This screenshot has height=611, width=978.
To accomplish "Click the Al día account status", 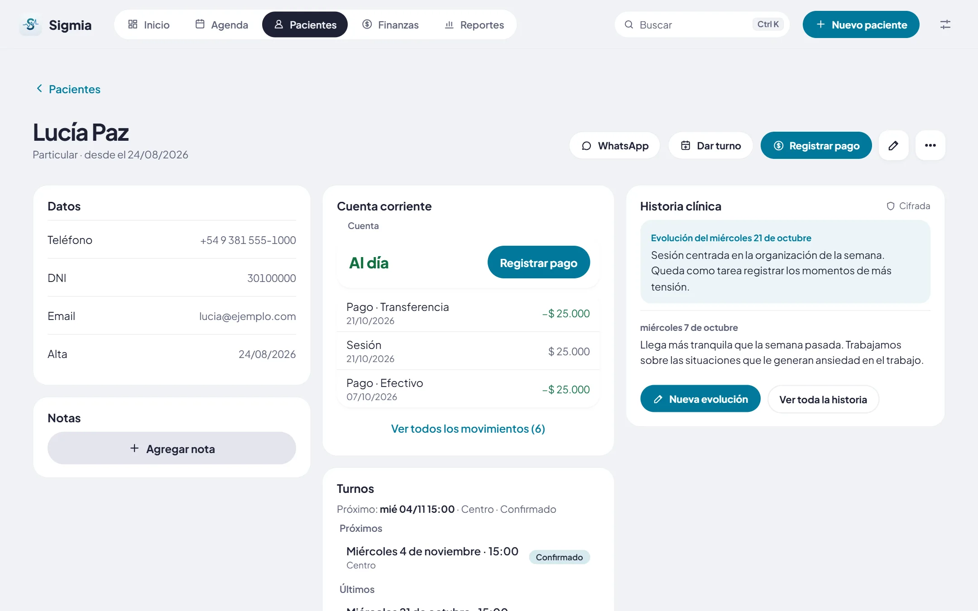I will point(369,263).
